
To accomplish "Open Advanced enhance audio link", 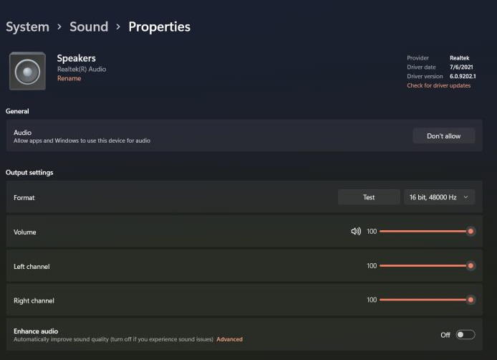I will [229, 339].
